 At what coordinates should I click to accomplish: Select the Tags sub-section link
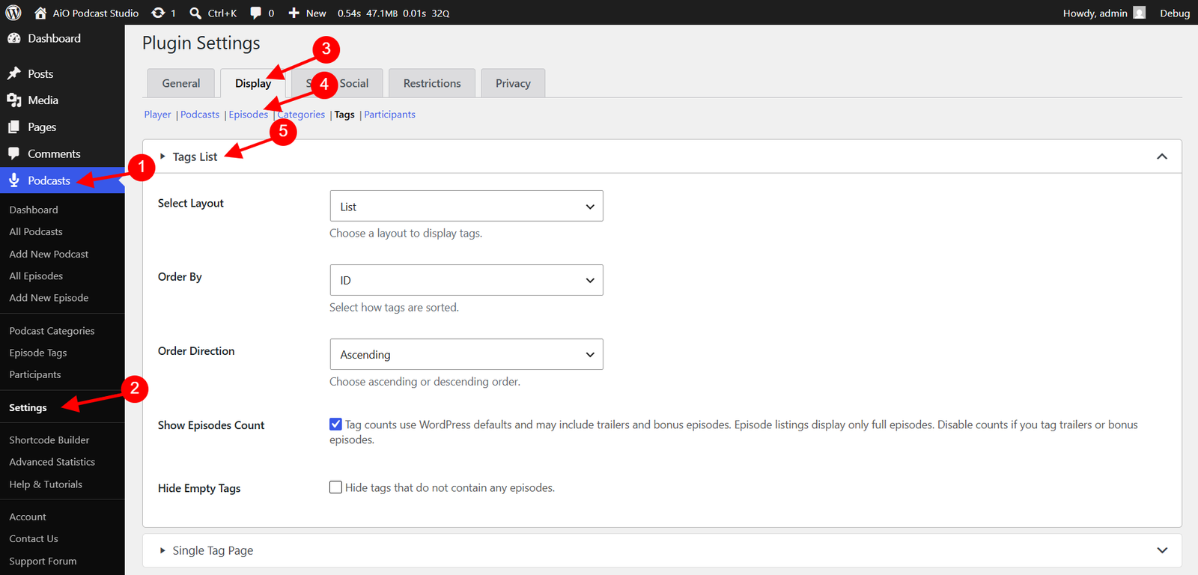(344, 115)
